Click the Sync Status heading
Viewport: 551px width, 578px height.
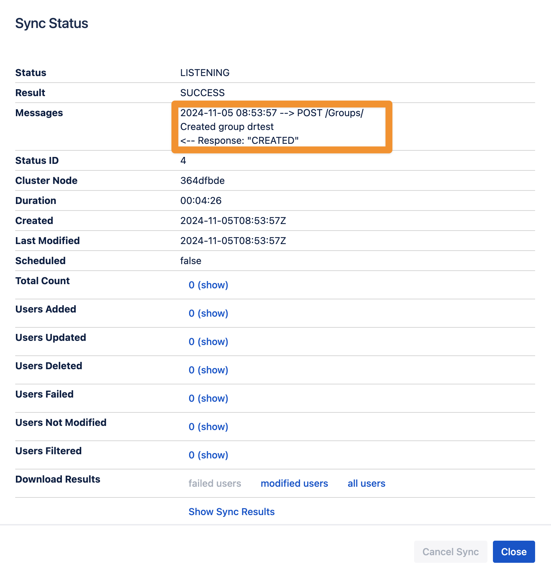click(52, 24)
